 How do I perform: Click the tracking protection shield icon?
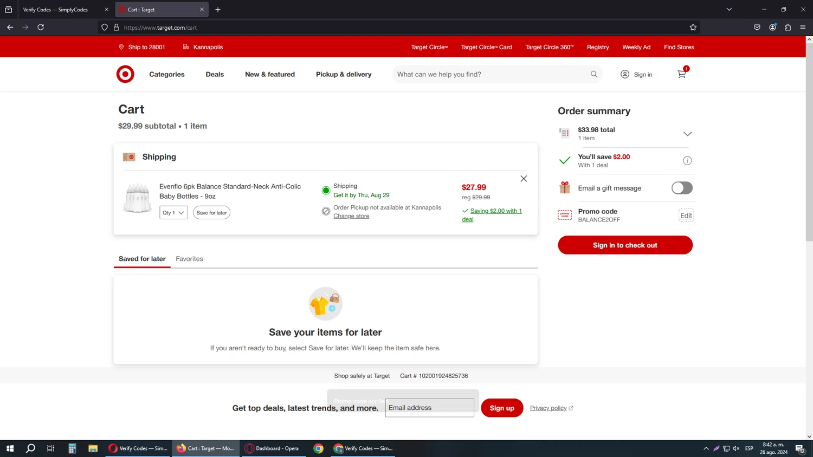click(x=105, y=28)
